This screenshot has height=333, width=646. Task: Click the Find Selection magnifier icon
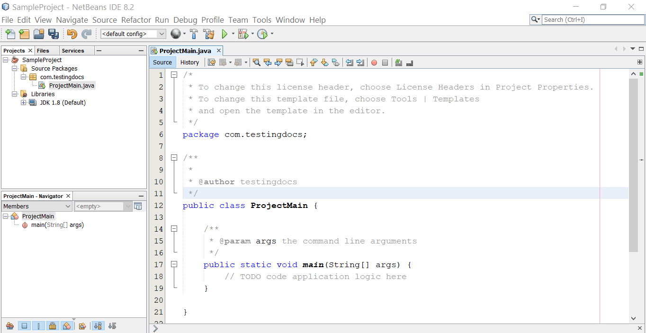[x=256, y=63]
